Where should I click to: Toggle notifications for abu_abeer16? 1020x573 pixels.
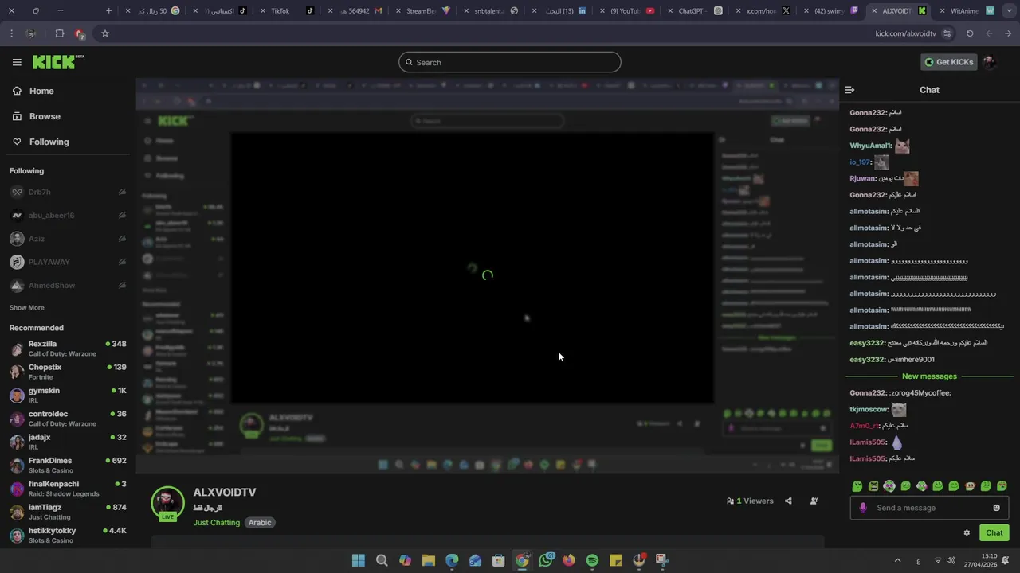pos(122,215)
